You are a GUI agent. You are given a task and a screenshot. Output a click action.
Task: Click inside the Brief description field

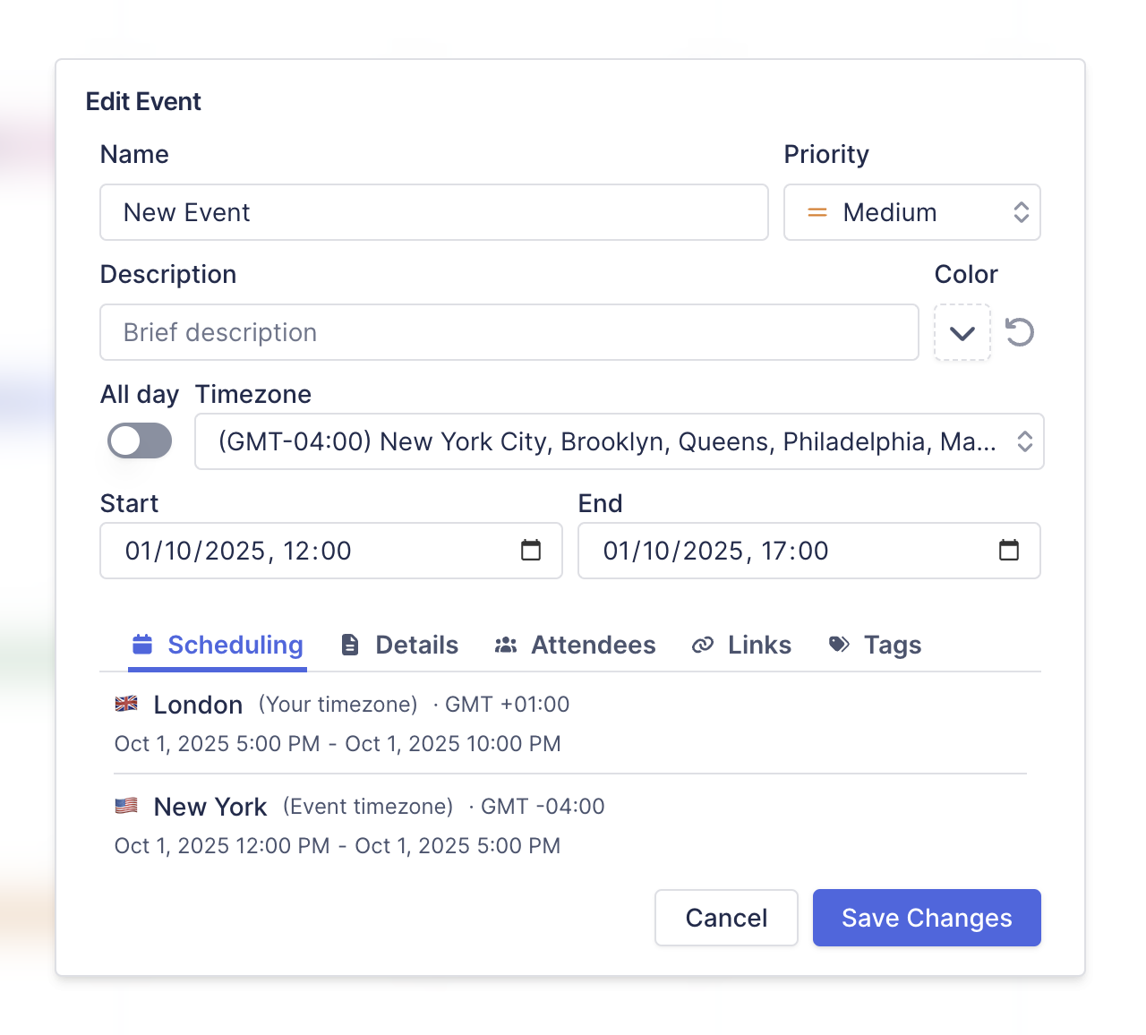(x=509, y=332)
